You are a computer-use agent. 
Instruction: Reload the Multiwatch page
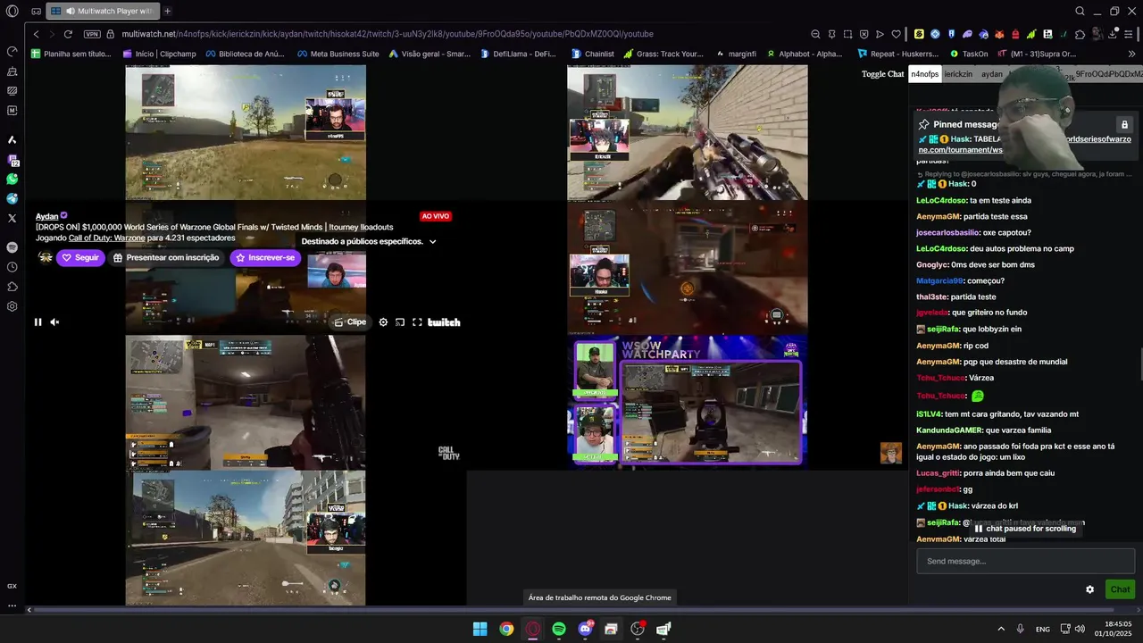[68, 34]
